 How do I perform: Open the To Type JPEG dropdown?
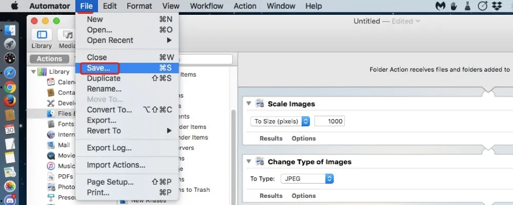pyautogui.click(x=307, y=178)
